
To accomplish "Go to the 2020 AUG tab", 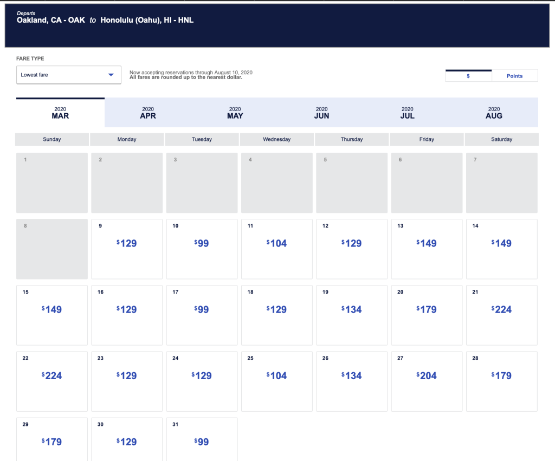I will (494, 113).
